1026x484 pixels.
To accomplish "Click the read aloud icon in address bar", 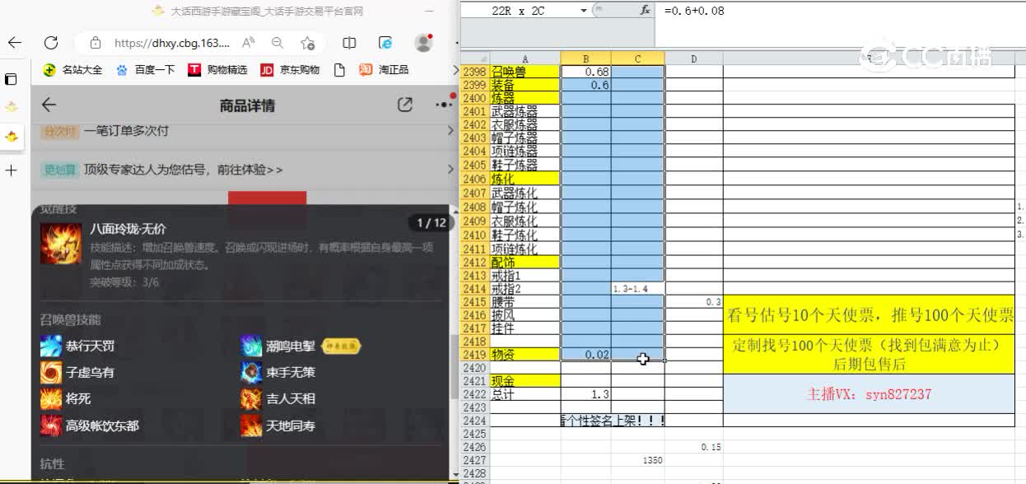I will point(248,43).
